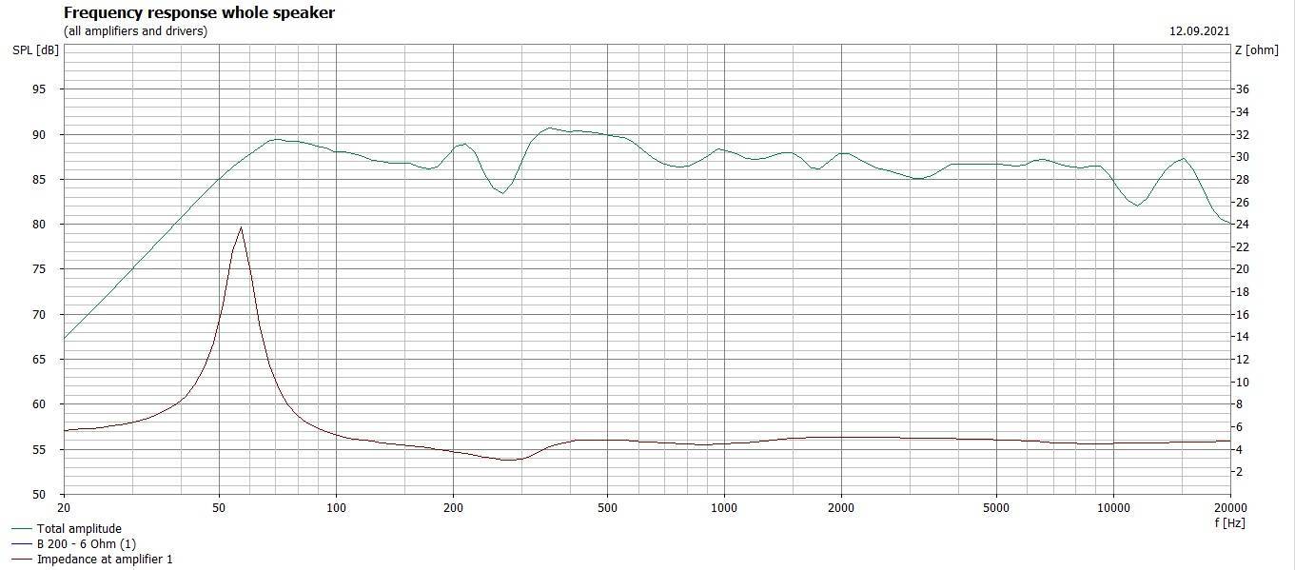Click the 24 value on impedance axis
This screenshot has height=570, width=1295.
(1242, 225)
